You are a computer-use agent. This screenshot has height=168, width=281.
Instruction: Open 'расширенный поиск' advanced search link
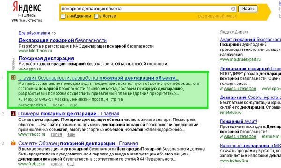[217, 16]
